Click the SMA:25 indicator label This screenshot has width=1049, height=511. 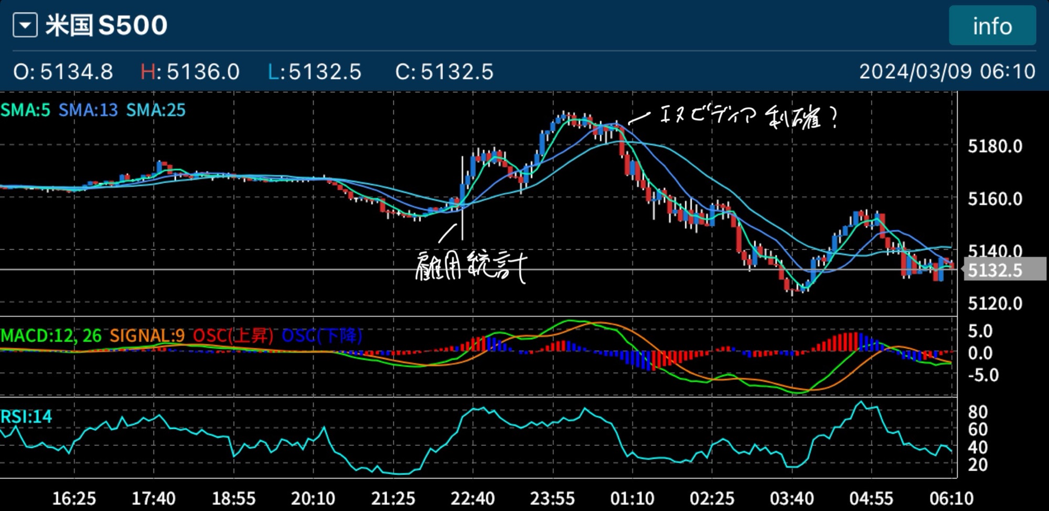(x=156, y=110)
